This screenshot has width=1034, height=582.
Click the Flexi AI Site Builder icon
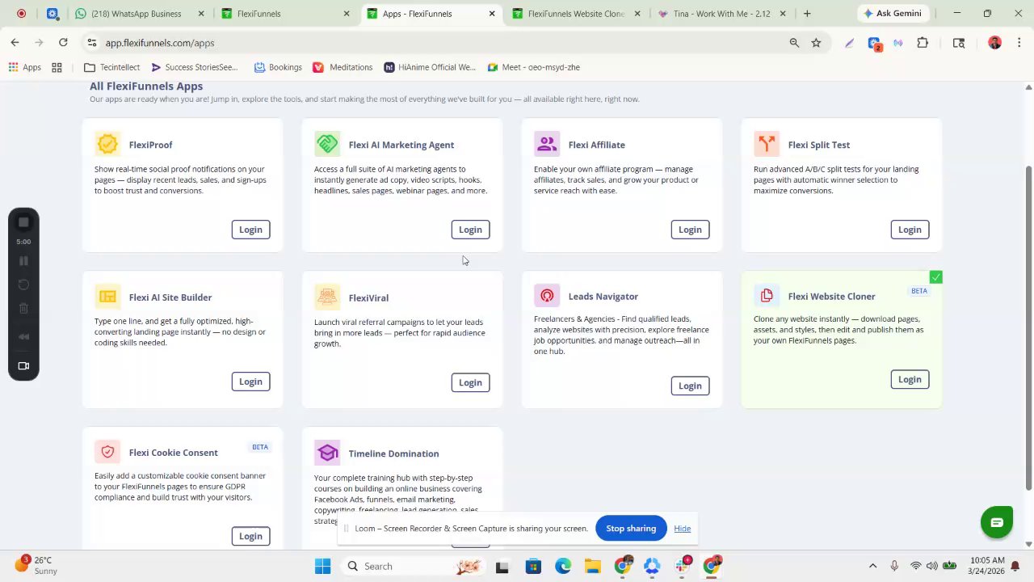pos(107,297)
